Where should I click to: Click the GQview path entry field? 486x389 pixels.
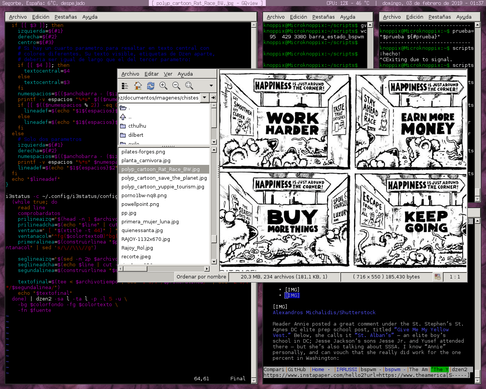(159, 98)
